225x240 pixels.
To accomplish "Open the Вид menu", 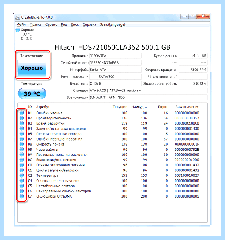I will [64, 24].
